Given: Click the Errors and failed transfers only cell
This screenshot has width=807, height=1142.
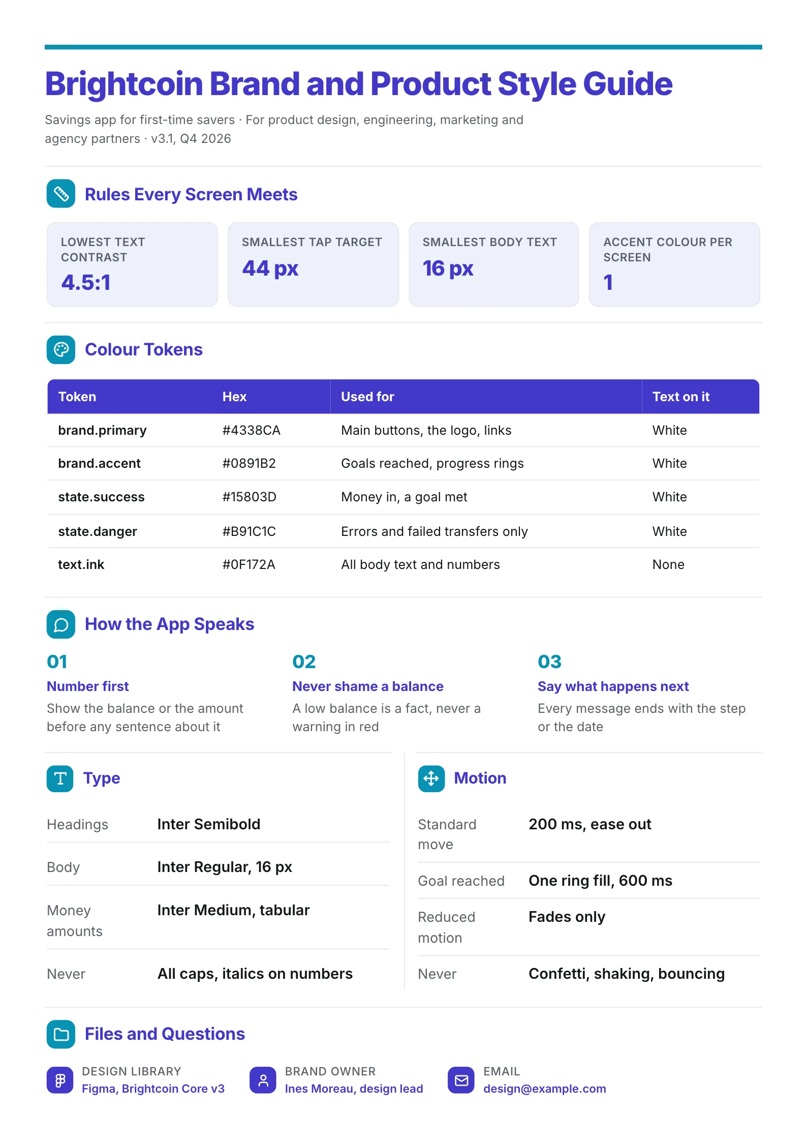Looking at the screenshot, I should (x=434, y=531).
